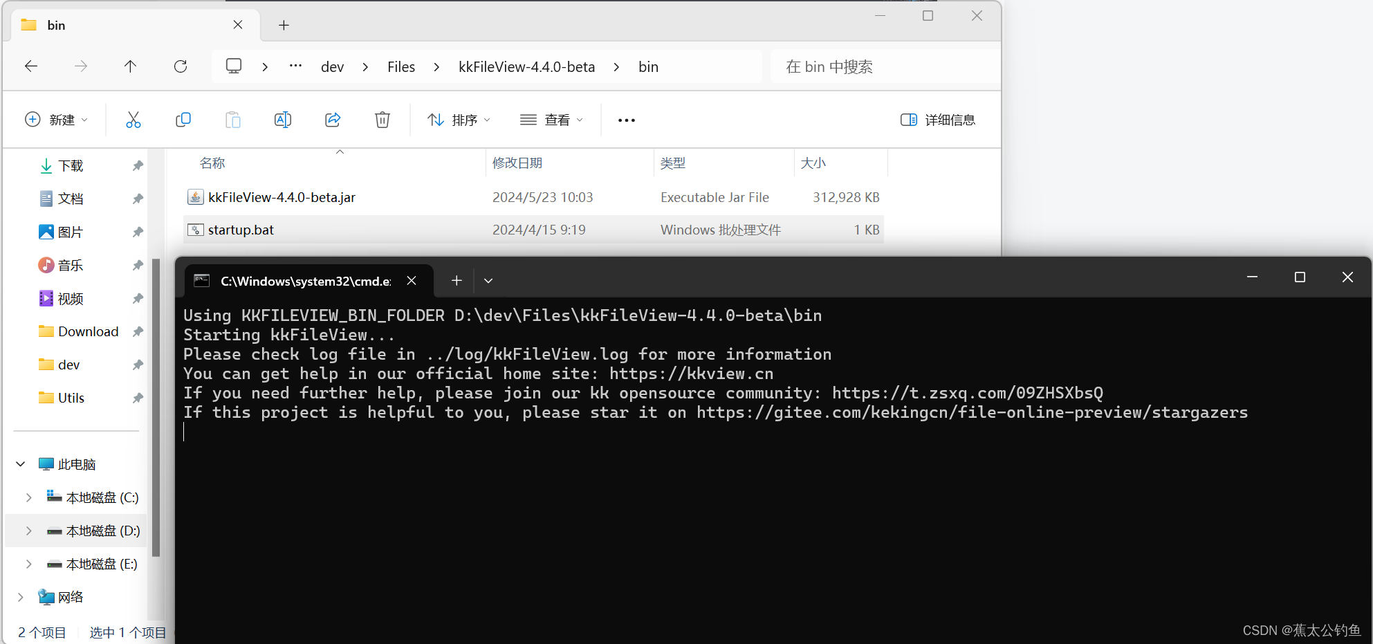Viewport: 1373px width, 644px height.
Task: Rename the selected item
Action: 283,119
